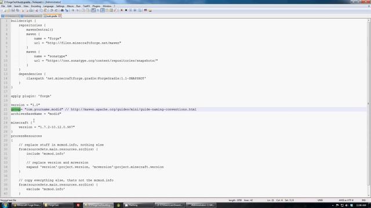Viewport: 371px width, 208px height.
Task: Switch to Minecraft Forge Downloads taskbar window
Action: (27, 205)
